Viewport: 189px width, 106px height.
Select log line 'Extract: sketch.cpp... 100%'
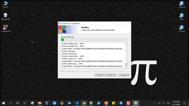point(72,64)
